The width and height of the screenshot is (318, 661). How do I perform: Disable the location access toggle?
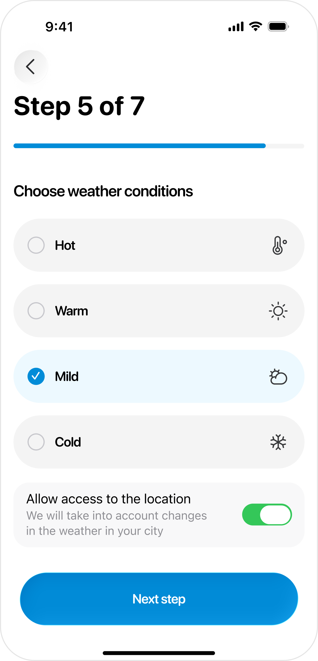[267, 514]
